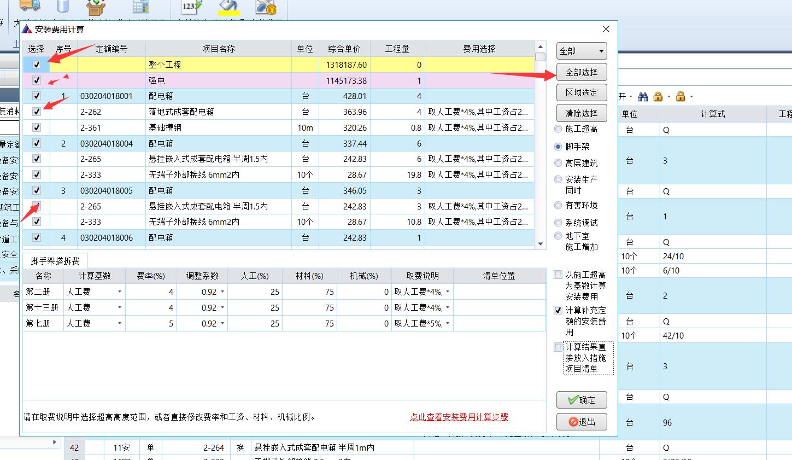
Task: Click the 清单位置 cell in 第十三册 row
Action: (x=499, y=308)
